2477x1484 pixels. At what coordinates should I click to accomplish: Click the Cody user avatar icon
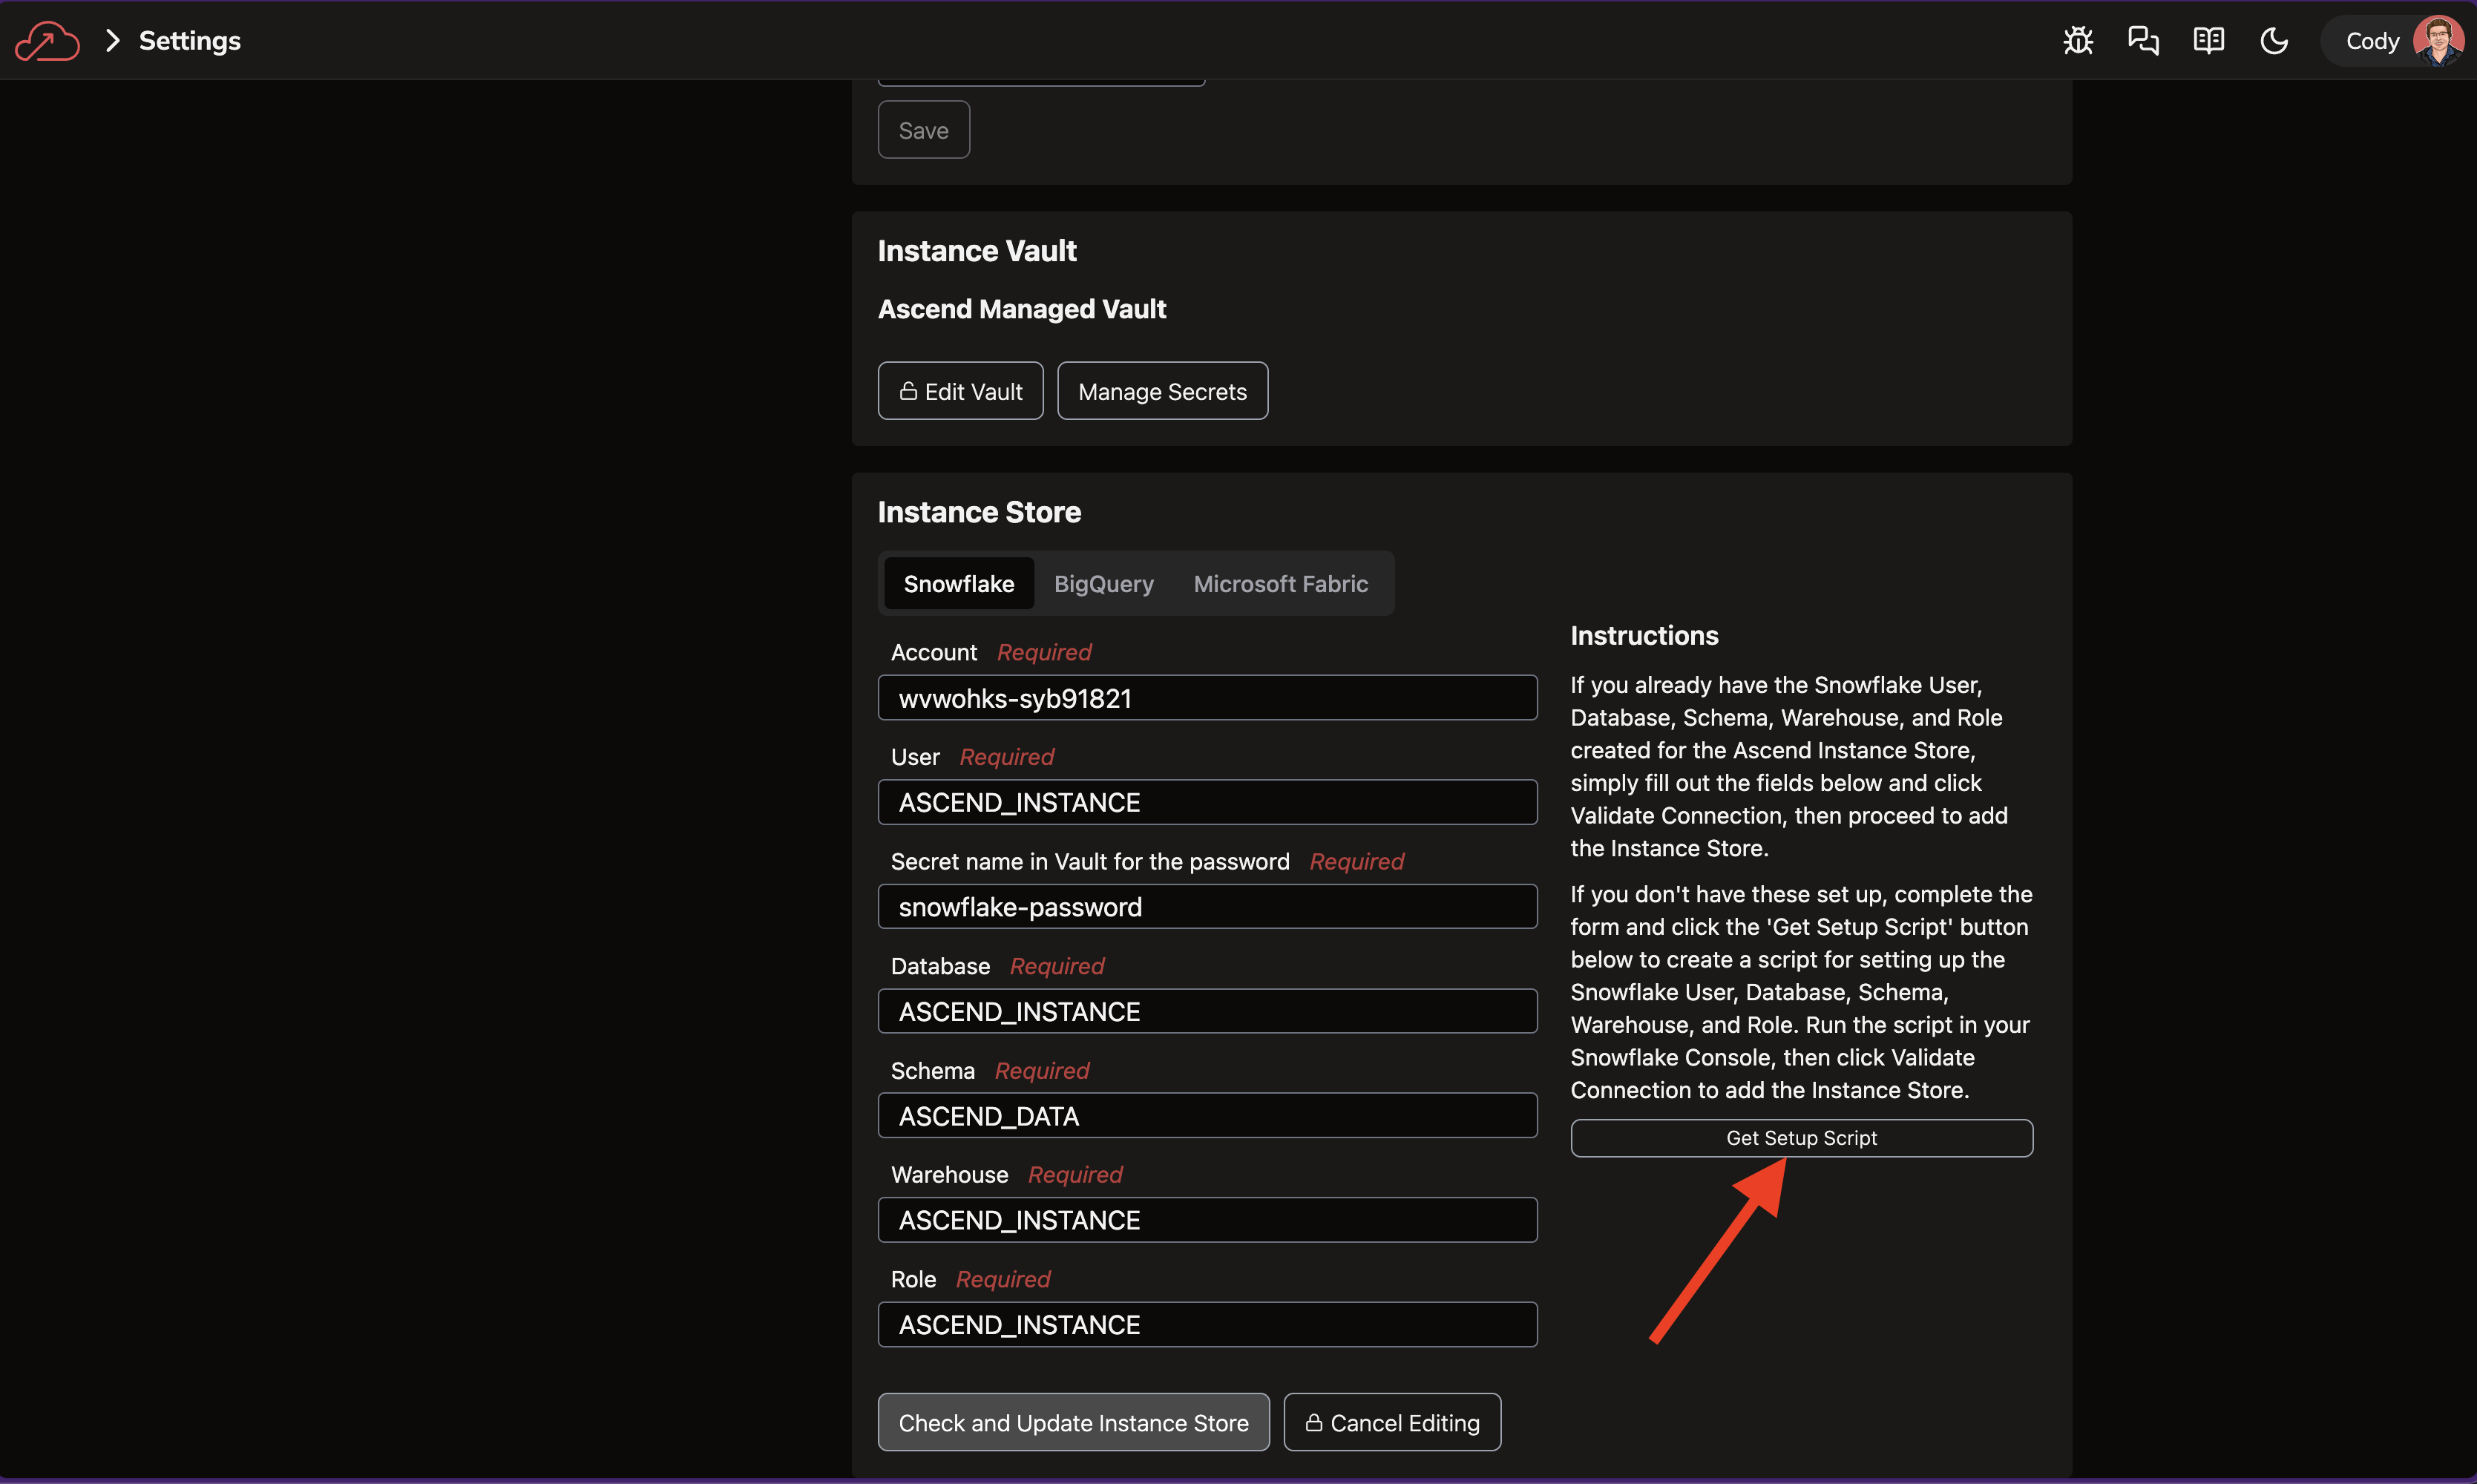2438,39
